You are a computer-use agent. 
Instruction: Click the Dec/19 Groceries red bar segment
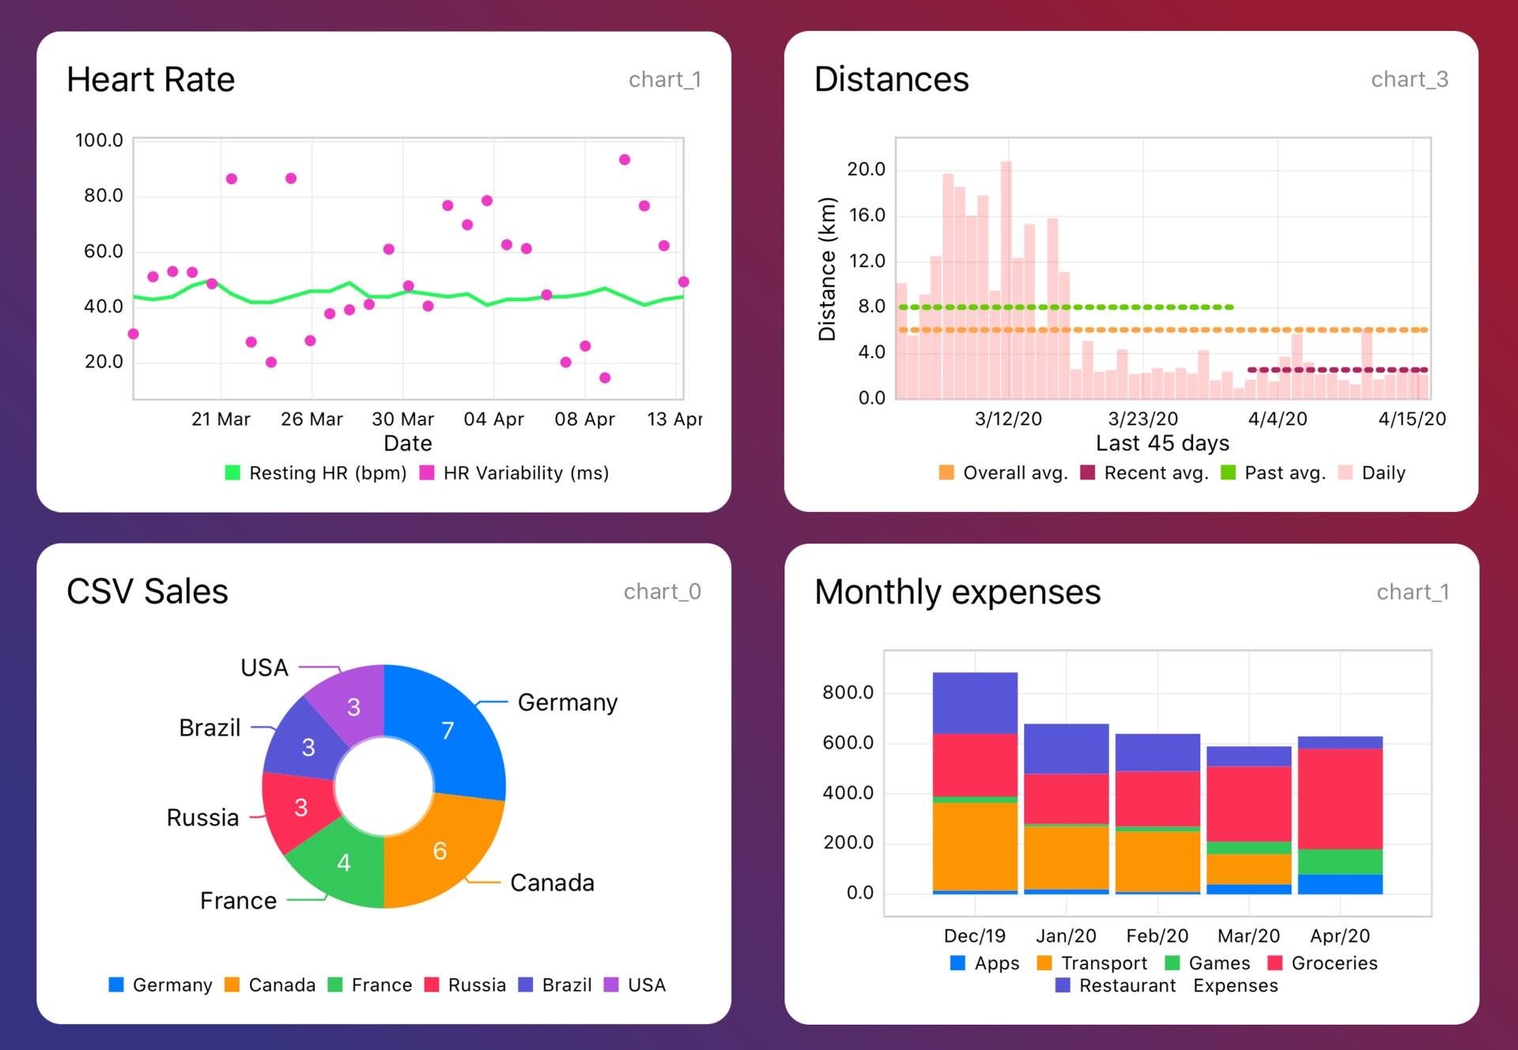[x=975, y=765]
